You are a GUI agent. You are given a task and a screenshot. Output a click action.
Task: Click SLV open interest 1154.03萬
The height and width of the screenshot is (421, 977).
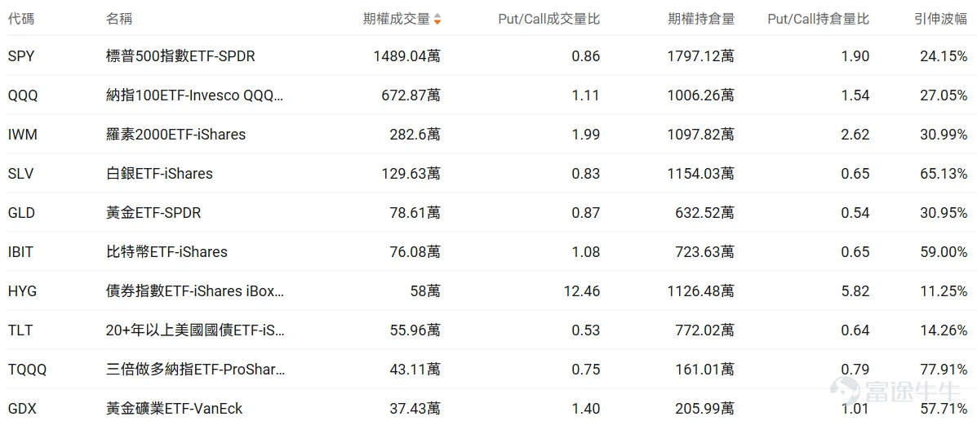click(701, 174)
